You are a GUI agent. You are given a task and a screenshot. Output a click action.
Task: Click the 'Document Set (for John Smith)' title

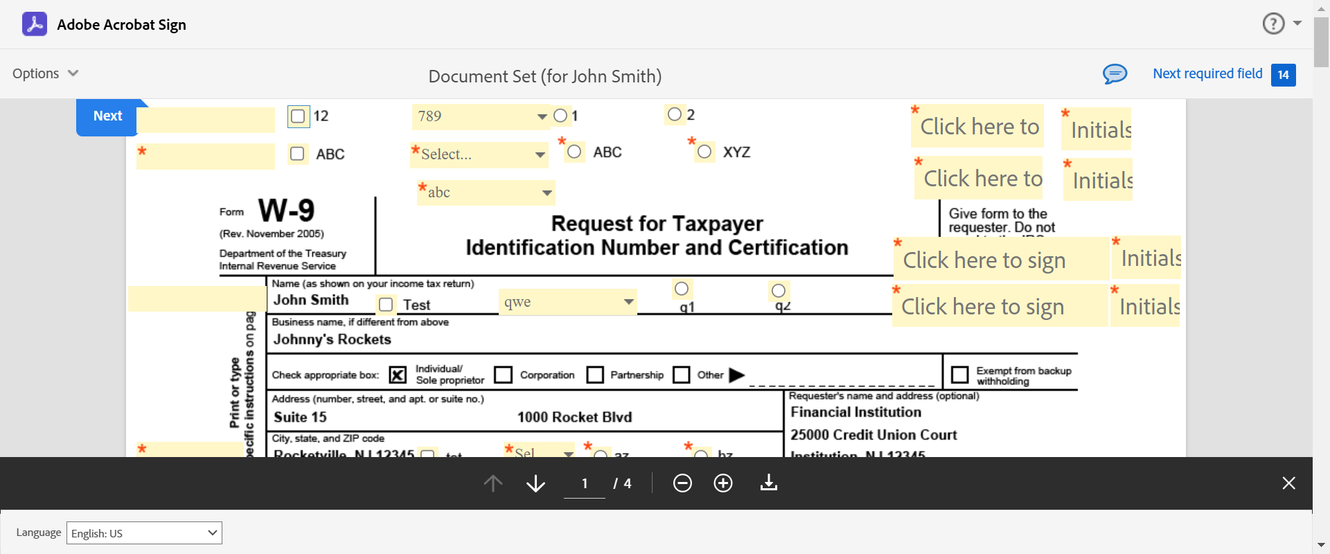pyautogui.click(x=545, y=76)
